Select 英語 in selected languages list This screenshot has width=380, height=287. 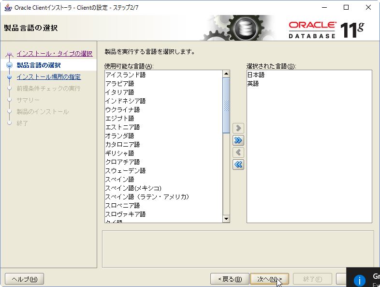pyautogui.click(x=309, y=84)
